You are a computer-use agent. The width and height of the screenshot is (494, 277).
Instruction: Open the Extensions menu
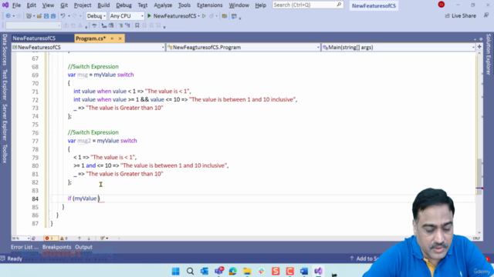(x=209, y=5)
